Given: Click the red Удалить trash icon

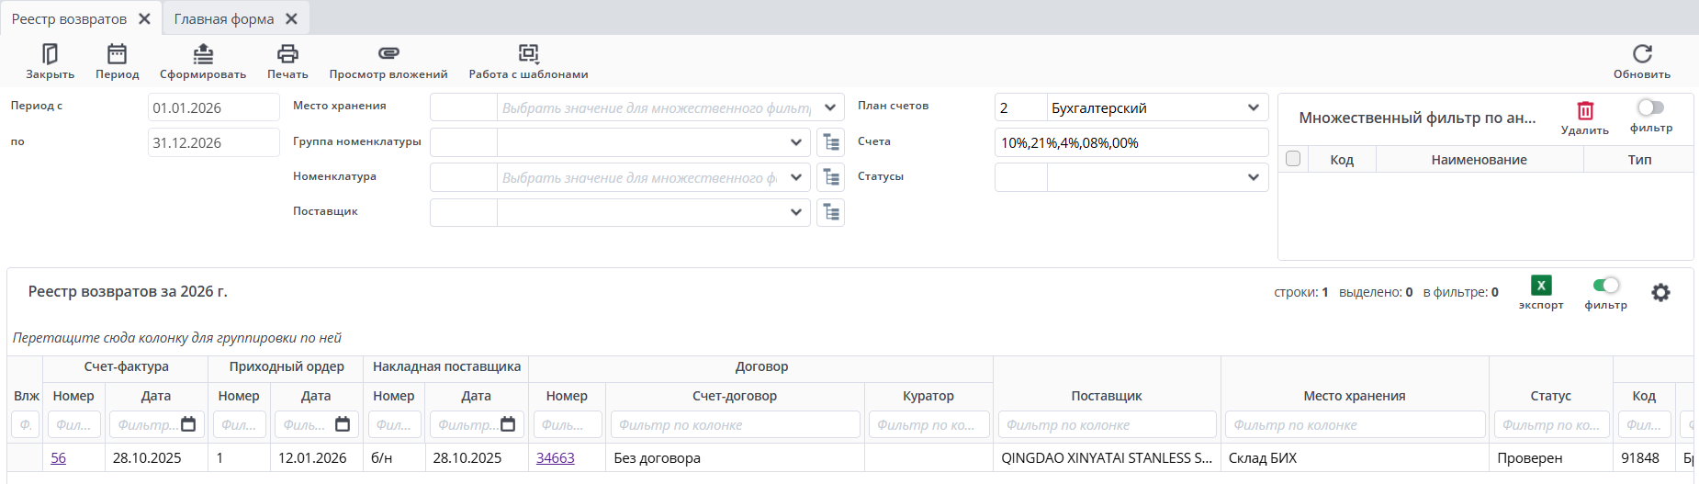Looking at the screenshot, I should click(x=1585, y=111).
